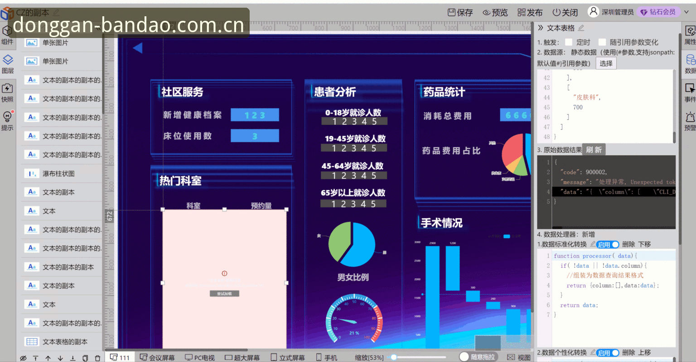Adjust the 缩放 zoom slider handle

[394, 357]
